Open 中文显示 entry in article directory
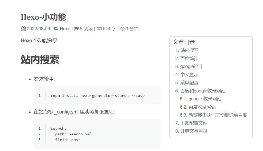 click(x=189, y=75)
